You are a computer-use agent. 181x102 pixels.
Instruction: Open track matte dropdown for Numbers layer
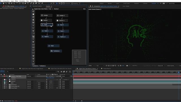click(x=41, y=85)
